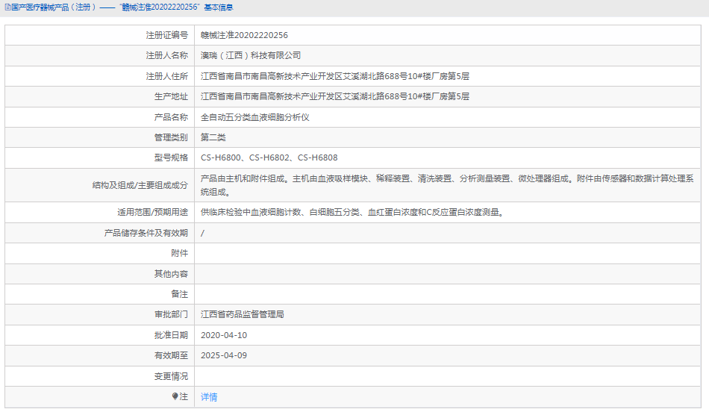Click the 产品名称 label
This screenshot has width=709, height=412.
point(171,117)
